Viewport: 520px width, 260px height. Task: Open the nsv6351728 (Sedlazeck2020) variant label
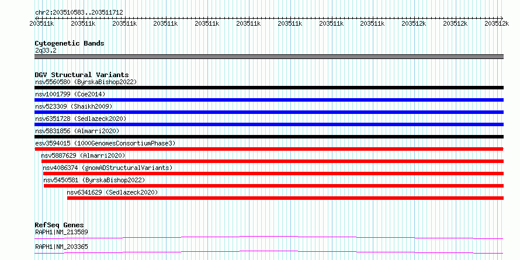click(x=81, y=119)
